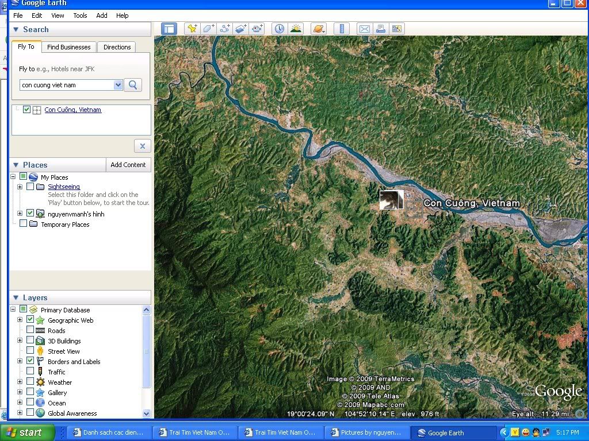Image resolution: width=589 pixels, height=441 pixels.
Task: Expand nguyenvmanh's hình folder
Action: click(20, 213)
